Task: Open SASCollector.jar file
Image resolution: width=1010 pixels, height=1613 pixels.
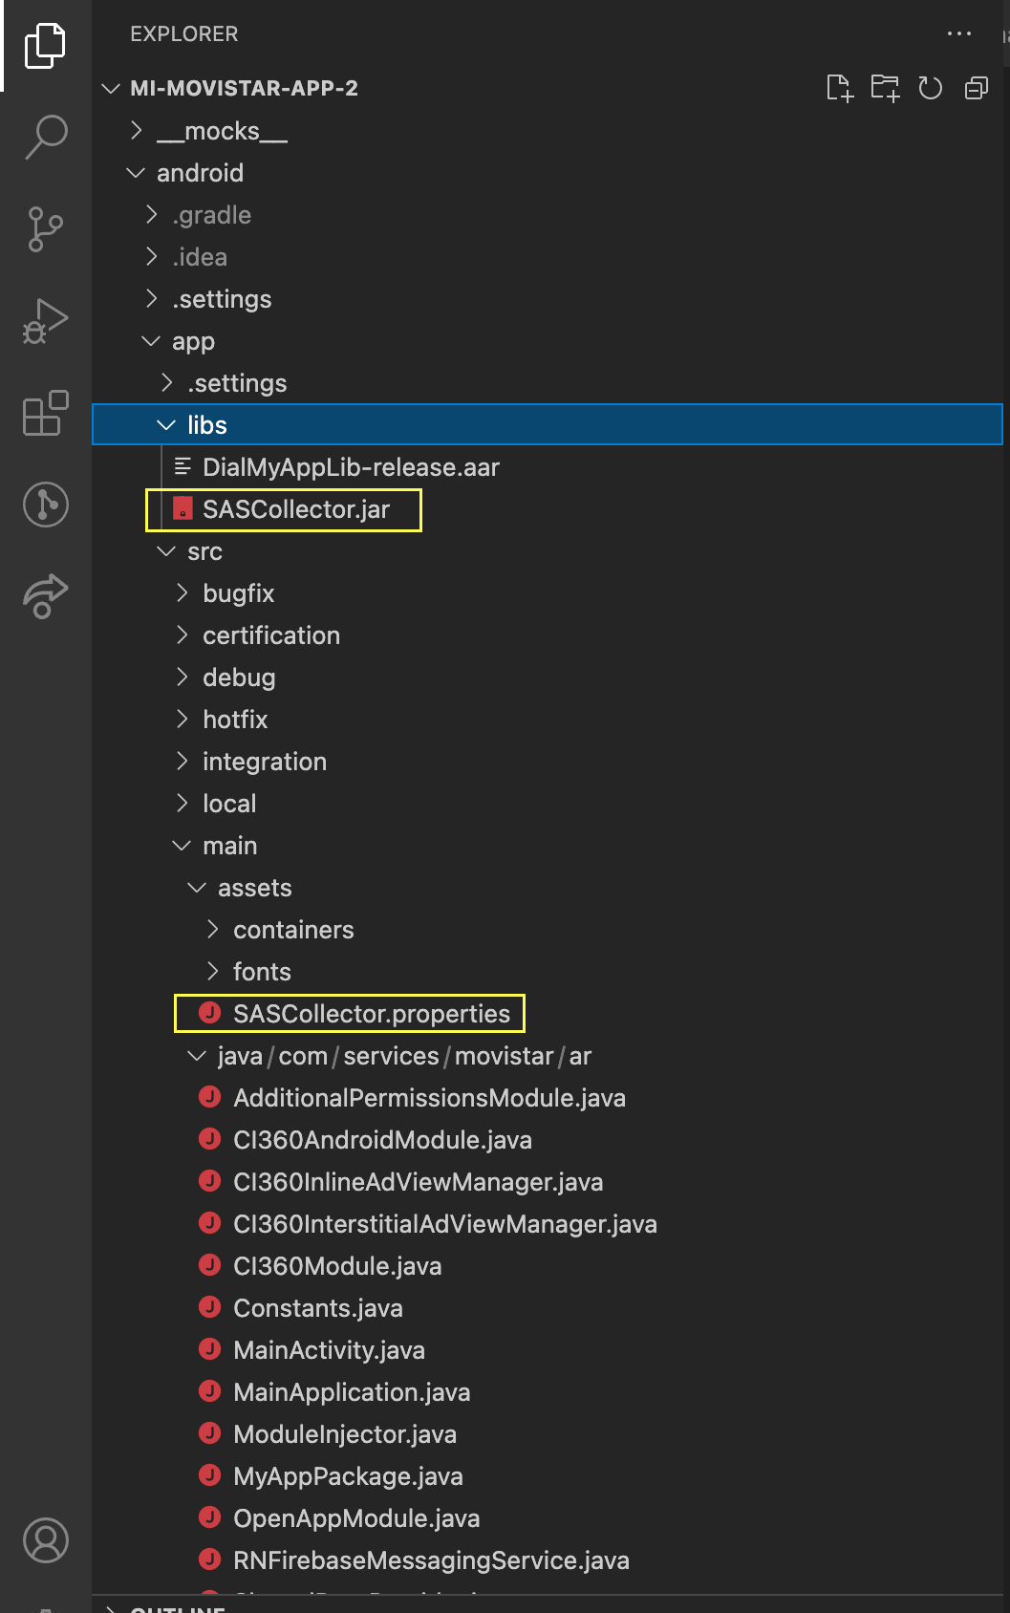Action: pos(295,509)
